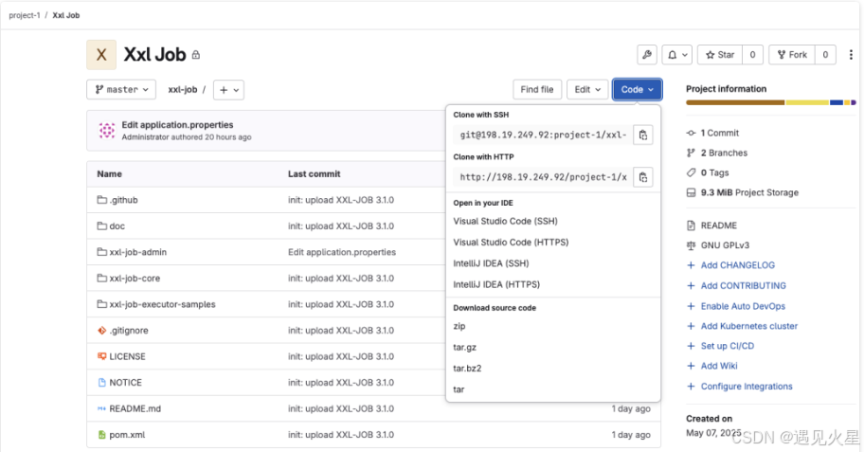Expand the Edit dropdown
This screenshot has width=864, height=452.
pyautogui.click(x=587, y=89)
